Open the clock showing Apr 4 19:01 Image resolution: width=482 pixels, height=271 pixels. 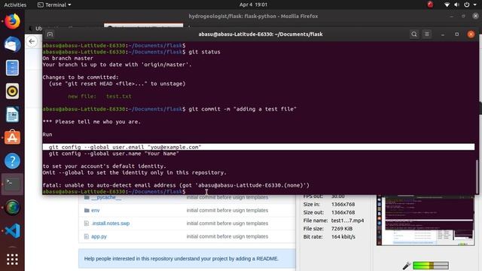[253, 5]
